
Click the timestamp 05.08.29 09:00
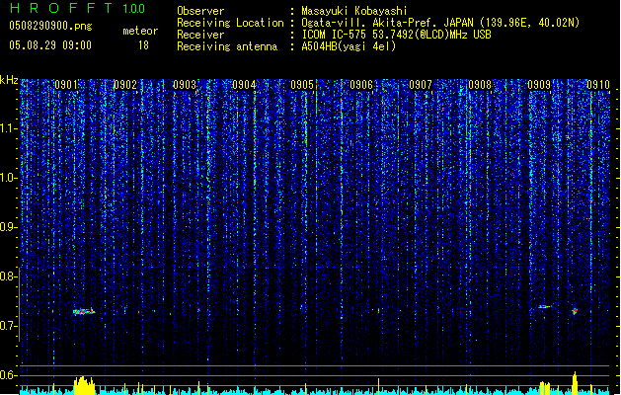(50, 45)
